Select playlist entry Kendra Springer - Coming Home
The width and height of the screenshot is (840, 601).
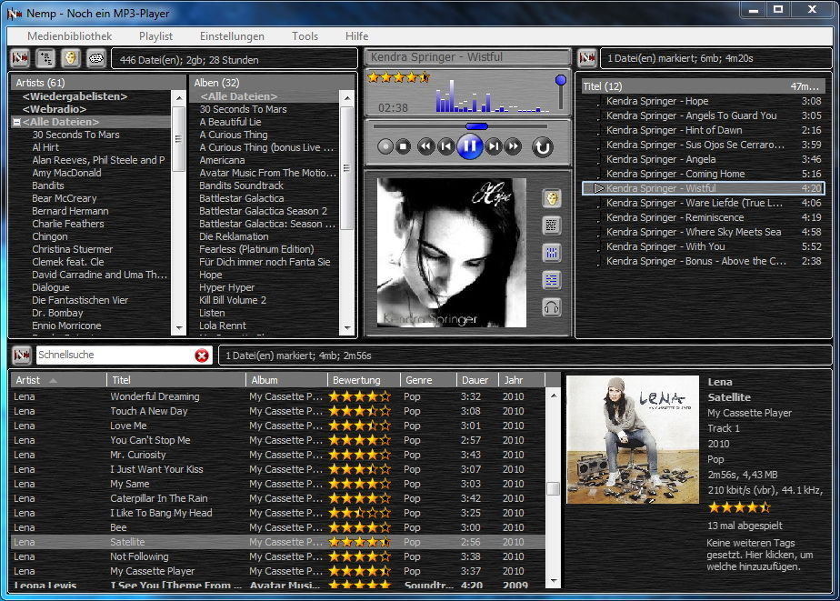pos(675,174)
